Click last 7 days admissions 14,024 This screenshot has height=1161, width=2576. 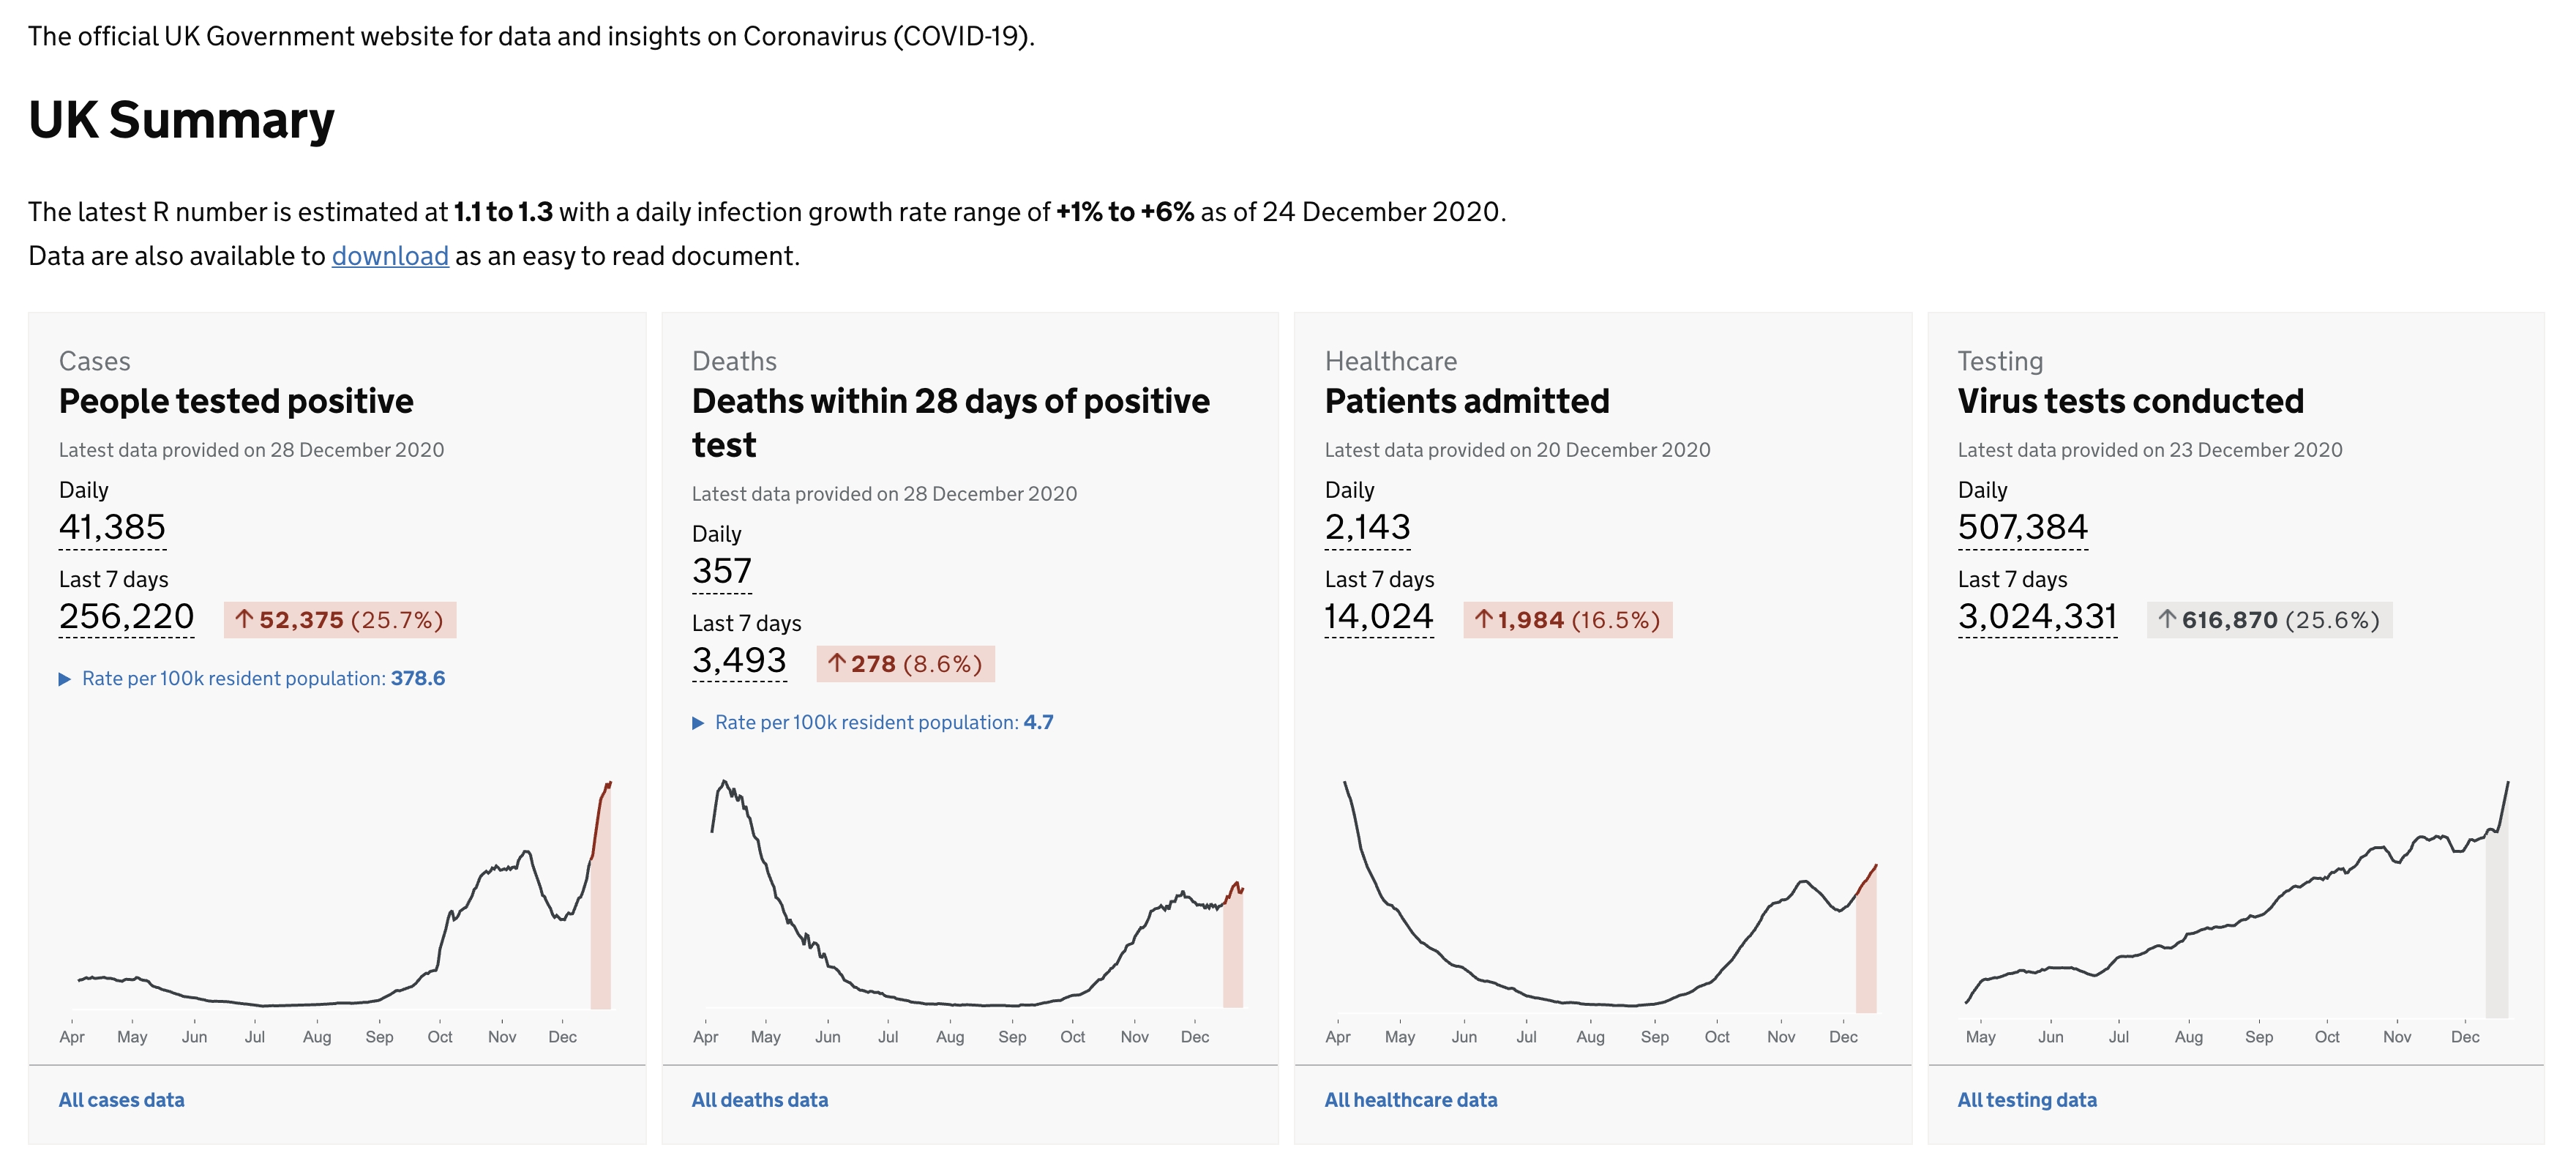tap(1379, 617)
